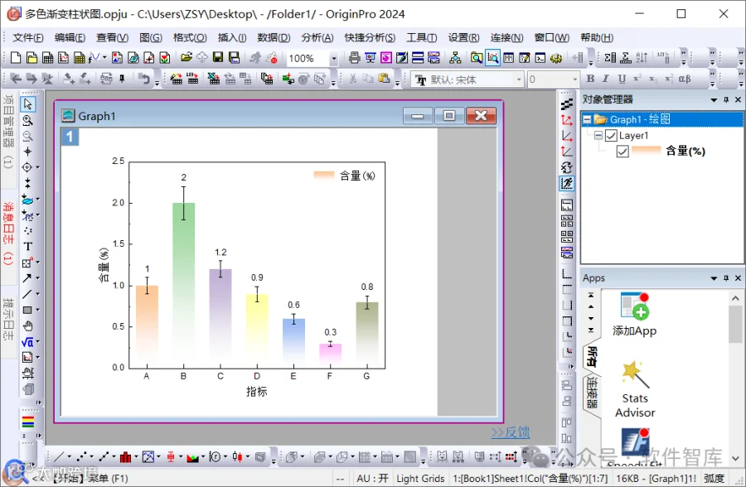Open the 工具(T) menu
This screenshot has height=487, width=746.
(422, 37)
